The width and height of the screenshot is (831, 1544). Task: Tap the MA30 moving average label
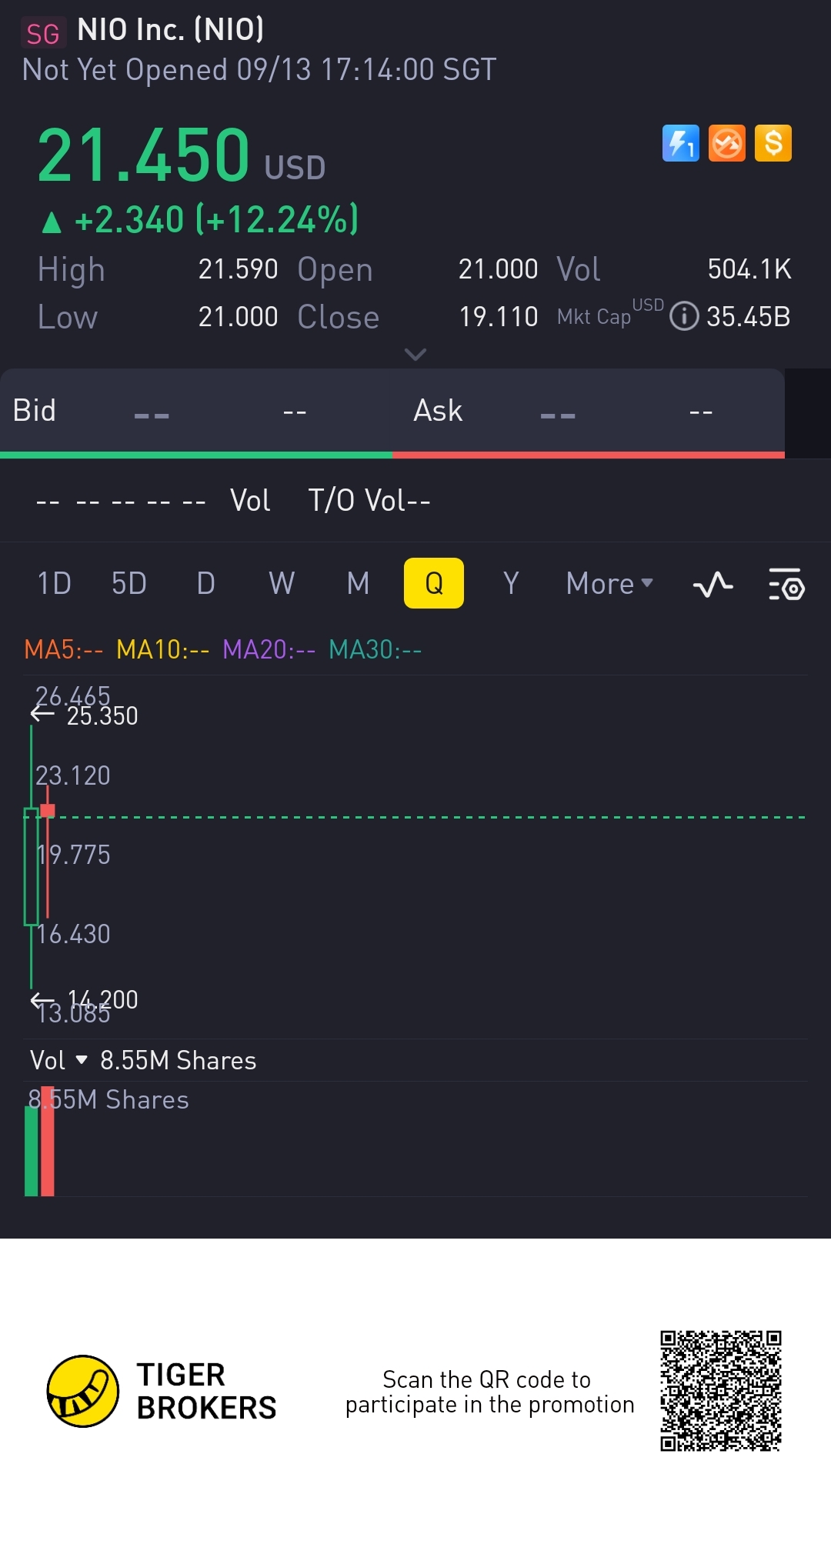375,650
